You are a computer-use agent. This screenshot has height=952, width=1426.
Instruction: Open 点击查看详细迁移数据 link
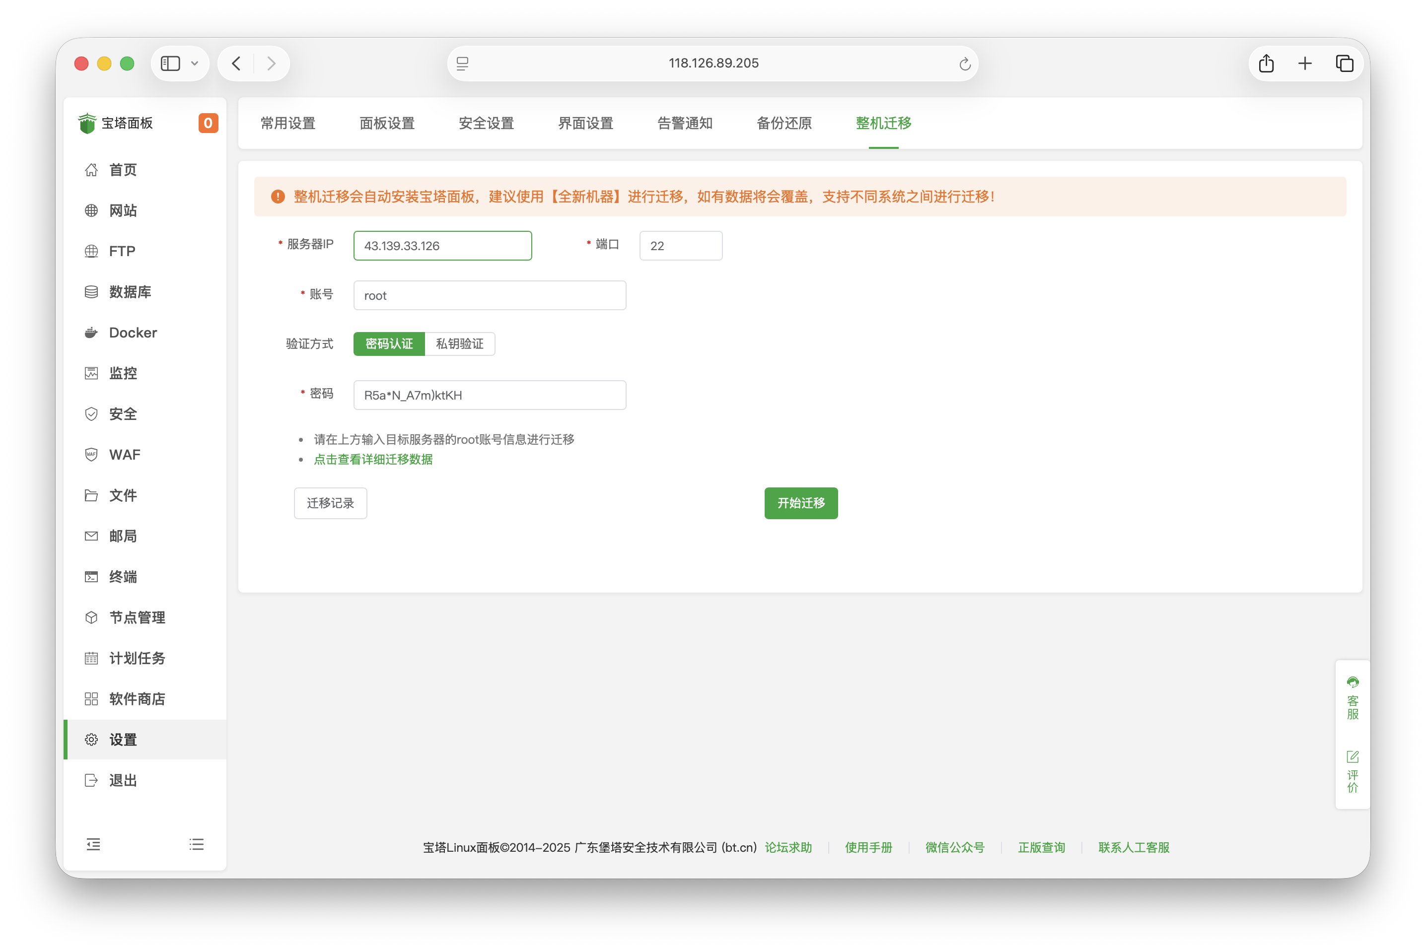pos(373,460)
